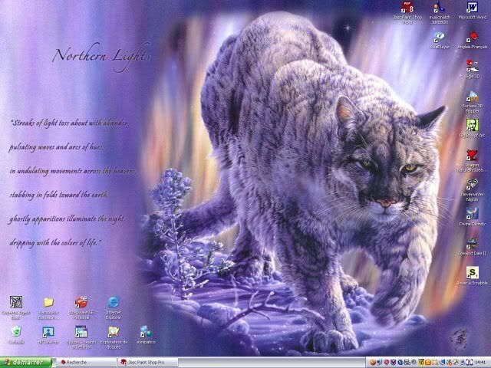This screenshot has width=491, height=368.
Task: Launch Ad-Aware SE Personal shortcut
Action: point(81,307)
